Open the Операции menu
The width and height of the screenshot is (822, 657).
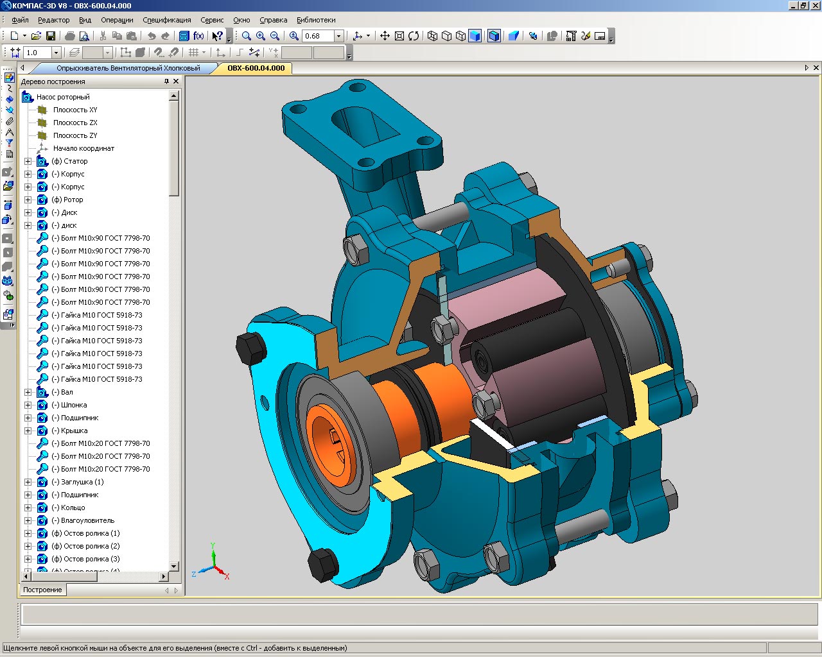tap(117, 20)
